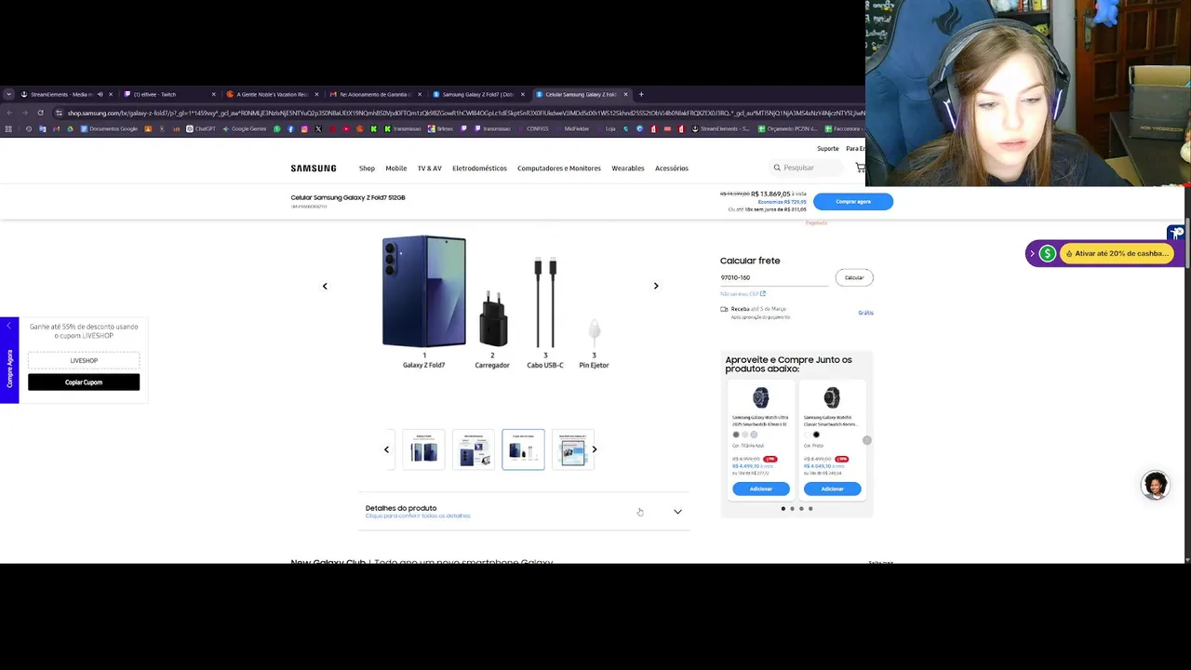Mute the StreamElements tab audio icon
This screenshot has width=1191, height=670.
click(100, 94)
